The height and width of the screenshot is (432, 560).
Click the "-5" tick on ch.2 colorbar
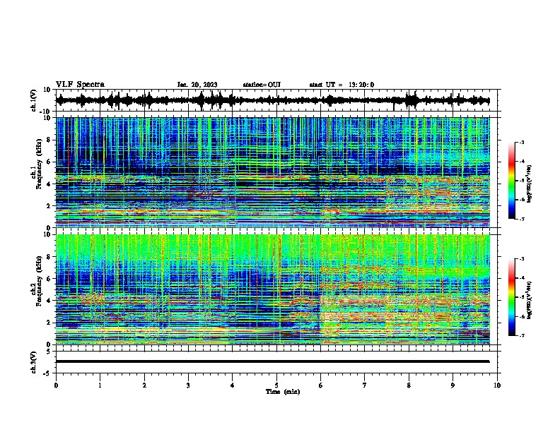click(522, 297)
